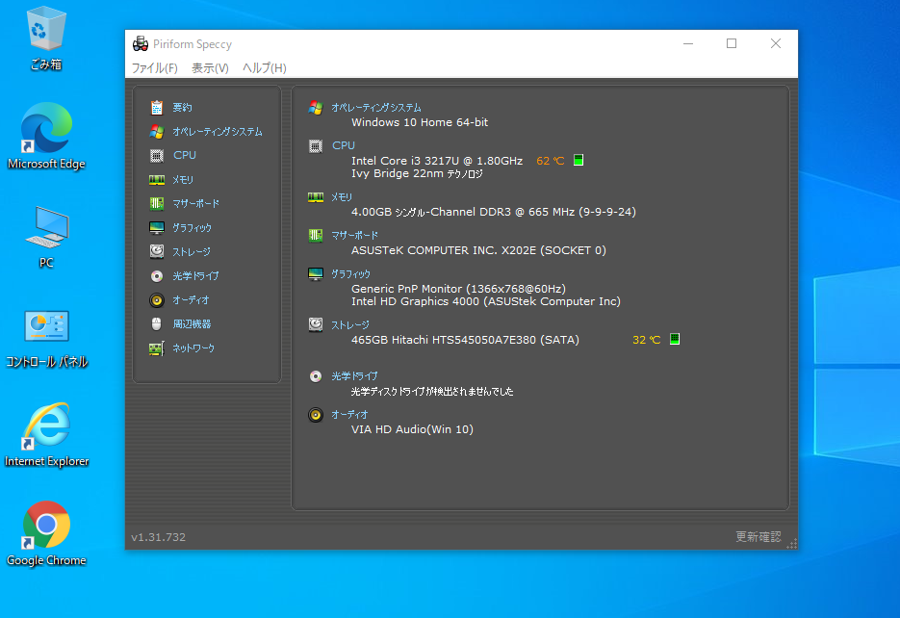Open the グラフィック monitor icon in sidebar
Screen dimensions: 900x618
157,228
